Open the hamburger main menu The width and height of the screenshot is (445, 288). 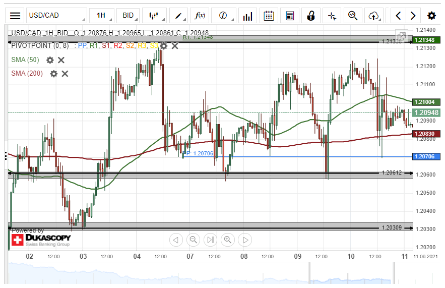click(16, 15)
